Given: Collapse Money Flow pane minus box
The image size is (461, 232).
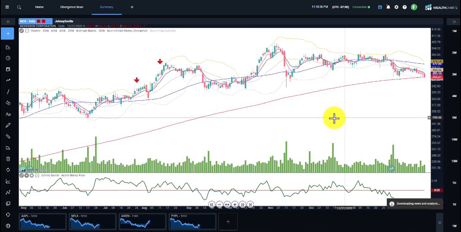Looking at the screenshot, I should (37, 175).
